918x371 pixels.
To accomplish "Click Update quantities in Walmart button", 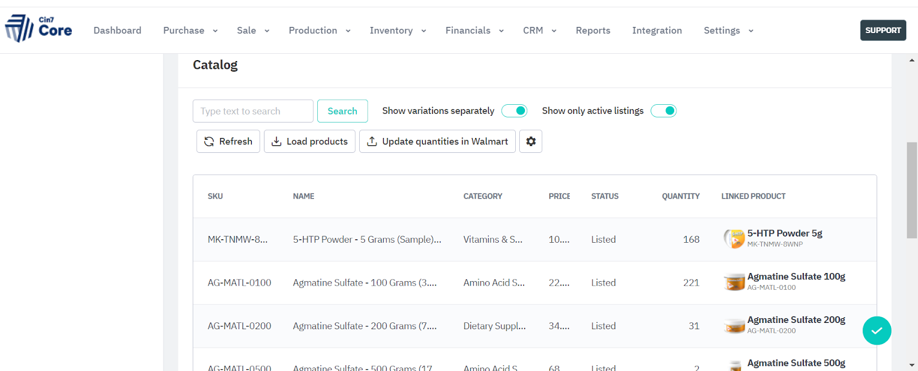I will [437, 141].
